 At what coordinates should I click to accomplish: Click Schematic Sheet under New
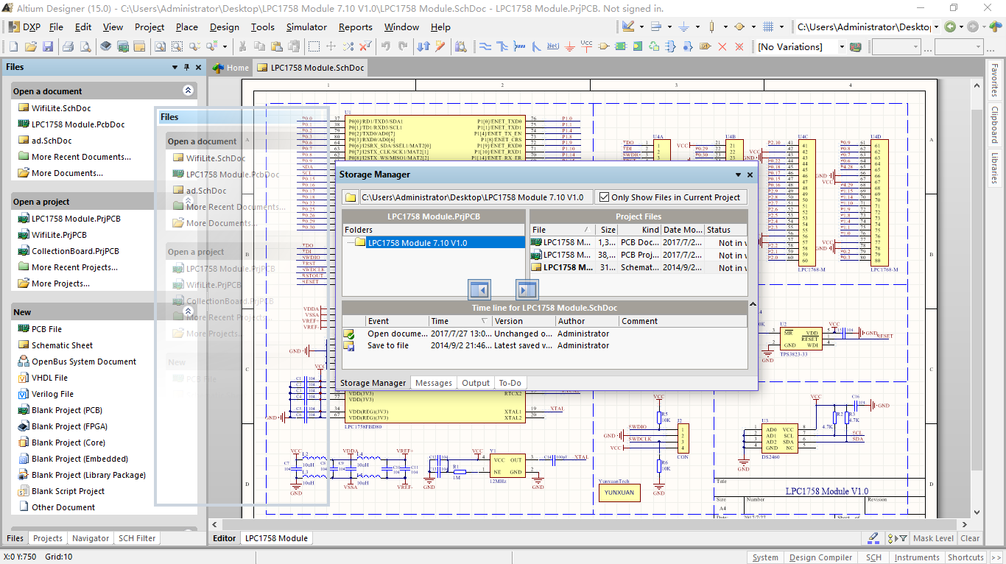pyautogui.click(x=62, y=345)
